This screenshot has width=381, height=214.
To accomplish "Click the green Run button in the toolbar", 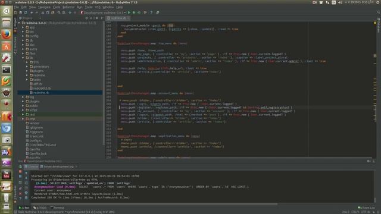I will click(129, 12).
